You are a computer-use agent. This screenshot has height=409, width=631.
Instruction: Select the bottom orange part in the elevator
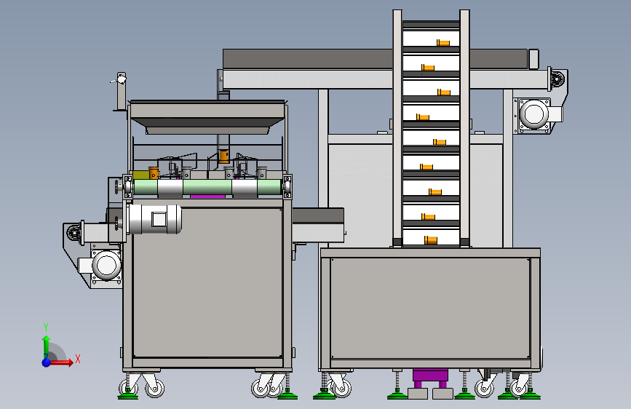431,240
